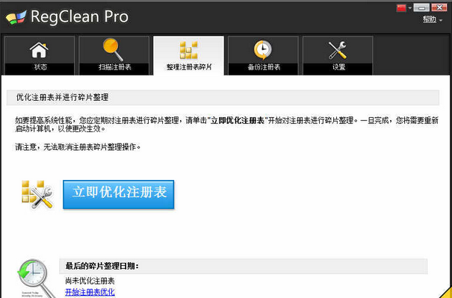Screen dimensions: 452x298
Task: Open the 设置 tab label
Action: [338, 67]
